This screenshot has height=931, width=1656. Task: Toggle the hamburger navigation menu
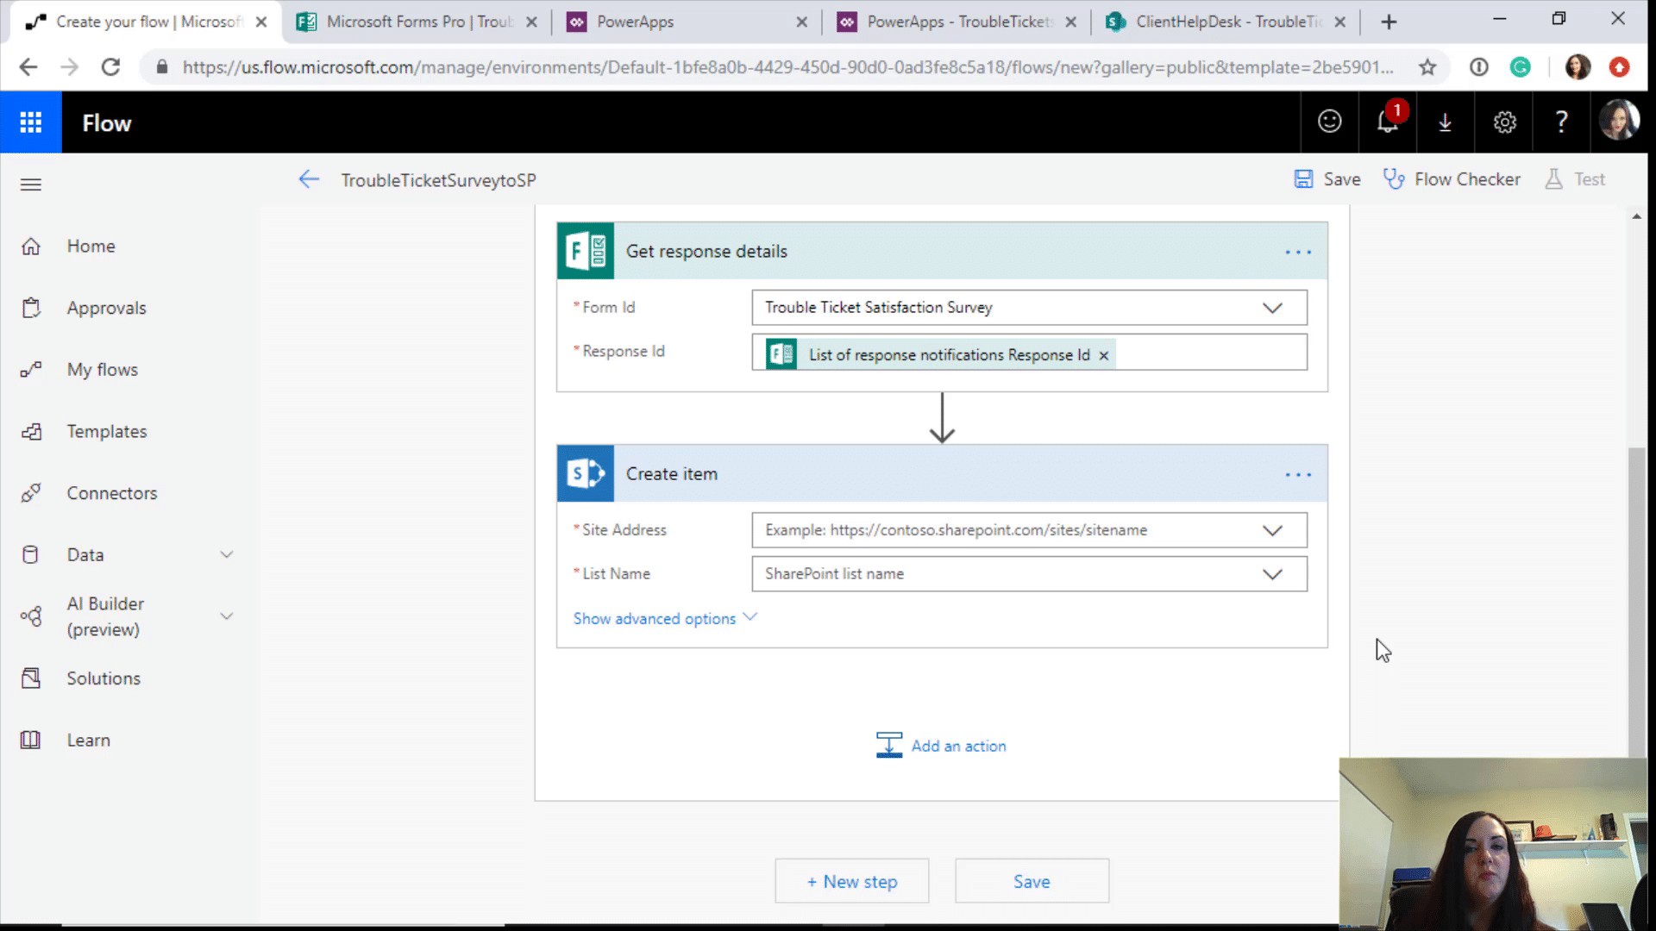pos(31,184)
